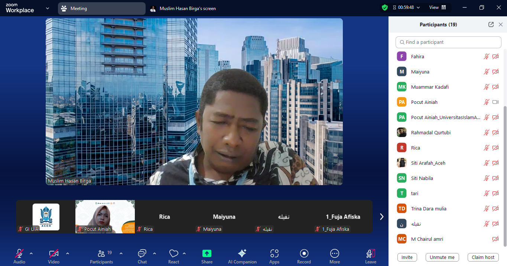Select tari in participants list
Viewport: 507px width, 266px height.
click(x=448, y=193)
